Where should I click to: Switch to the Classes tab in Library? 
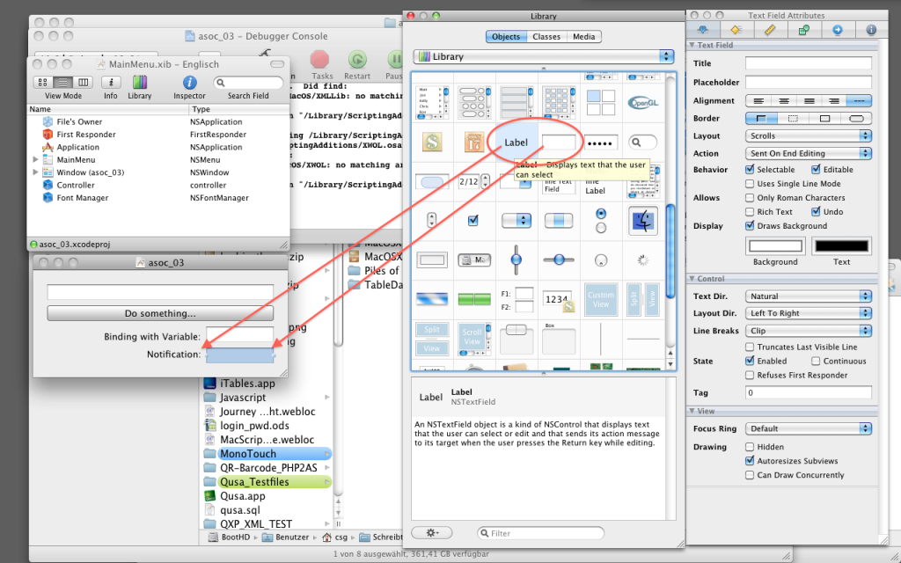coord(546,37)
